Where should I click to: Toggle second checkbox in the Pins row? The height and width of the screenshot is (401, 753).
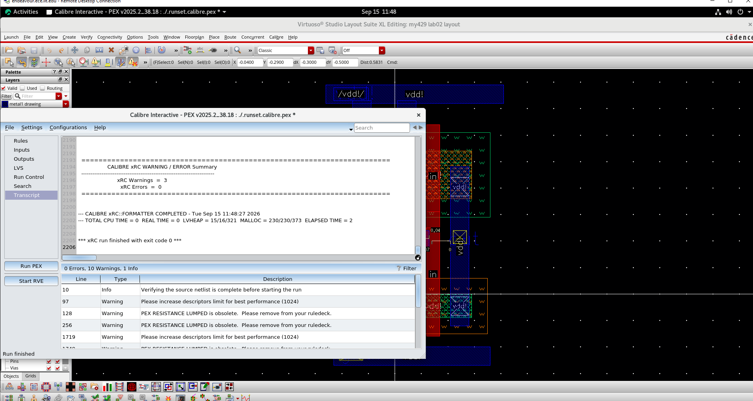tap(58, 361)
